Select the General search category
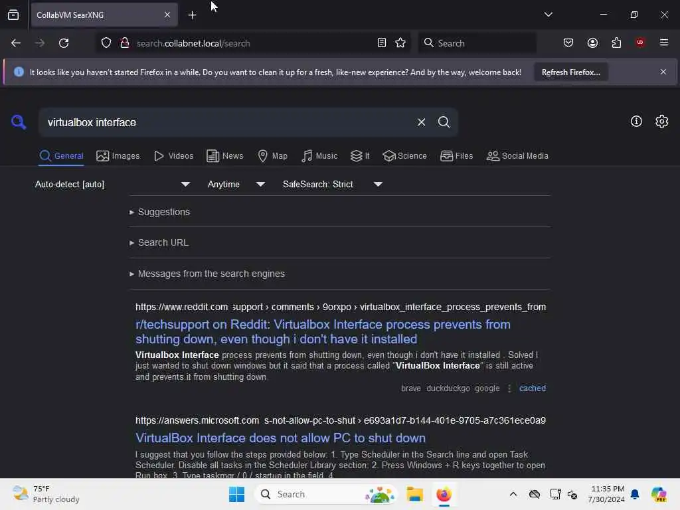Image resolution: width=680 pixels, height=510 pixels. (61, 156)
